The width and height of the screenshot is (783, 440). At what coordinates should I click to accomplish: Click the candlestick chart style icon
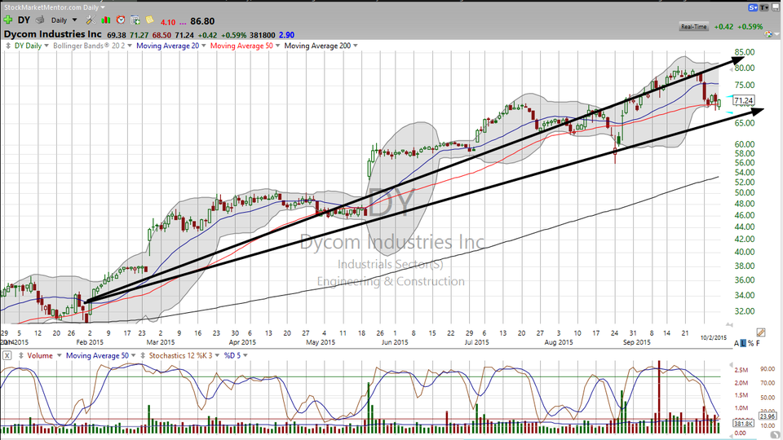[105, 20]
